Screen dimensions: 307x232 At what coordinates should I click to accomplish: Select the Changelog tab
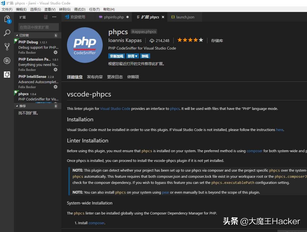click(x=115, y=77)
